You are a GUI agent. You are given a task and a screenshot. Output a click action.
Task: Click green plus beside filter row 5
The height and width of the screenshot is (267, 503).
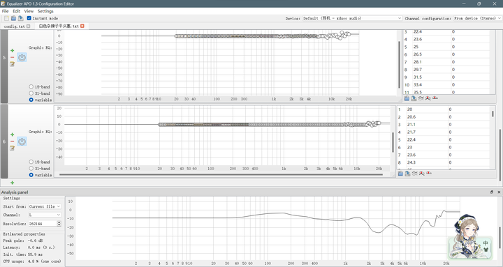12,51
